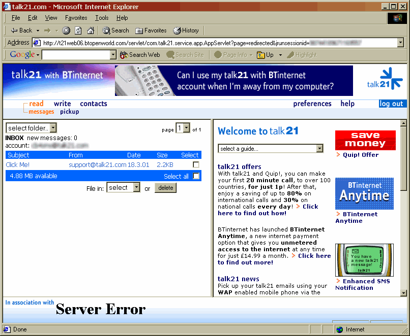410x336 pixels.
Task: Open the select a guide dropdown
Action: [271, 148]
